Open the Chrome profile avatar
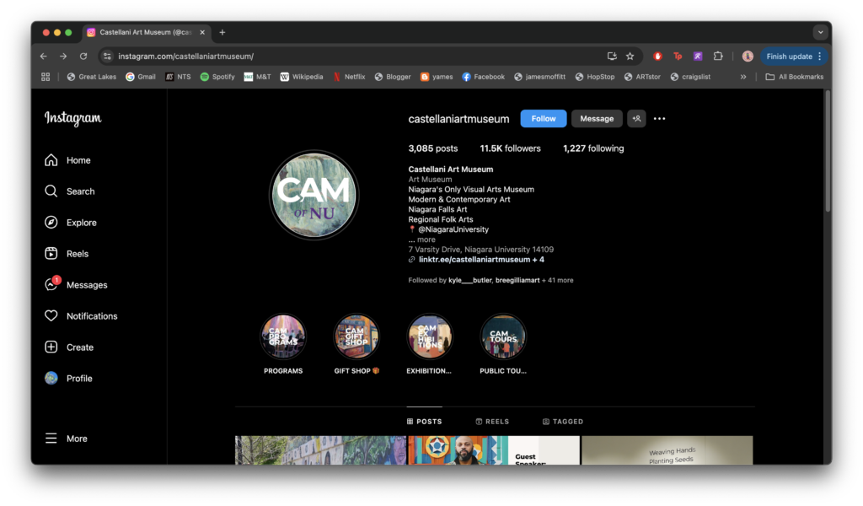The width and height of the screenshot is (863, 506). click(x=748, y=57)
